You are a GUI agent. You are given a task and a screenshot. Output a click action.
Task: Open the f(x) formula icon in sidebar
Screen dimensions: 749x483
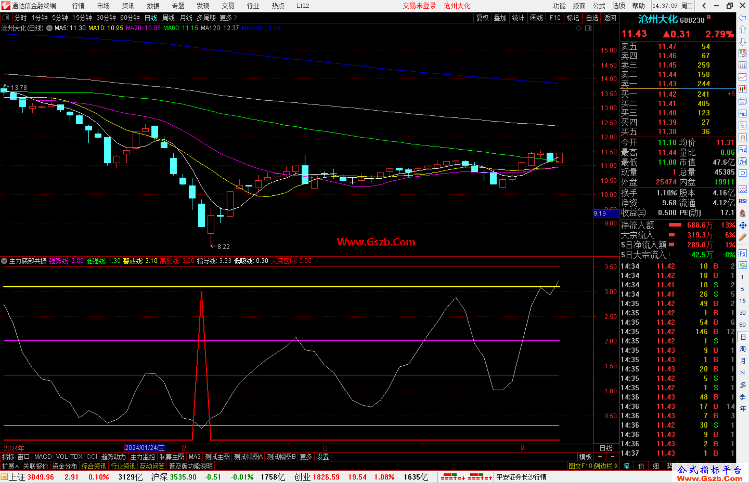[x=742, y=161]
